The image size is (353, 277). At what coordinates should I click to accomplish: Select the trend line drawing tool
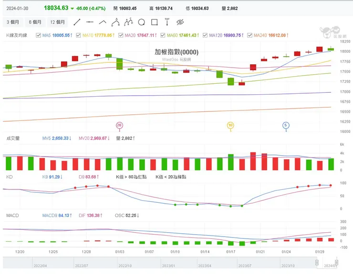point(77,22)
